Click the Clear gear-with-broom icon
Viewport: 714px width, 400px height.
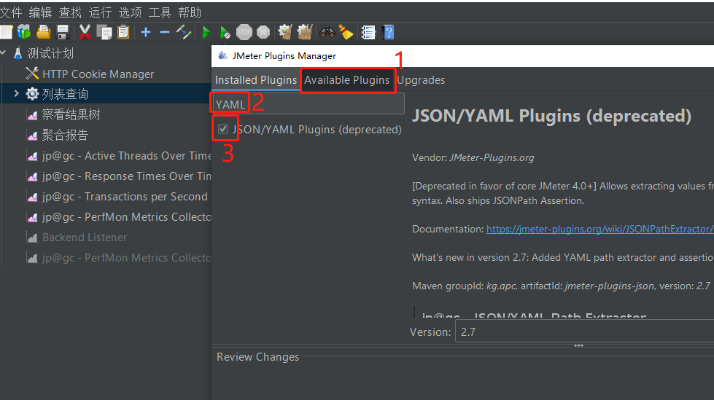pos(285,32)
